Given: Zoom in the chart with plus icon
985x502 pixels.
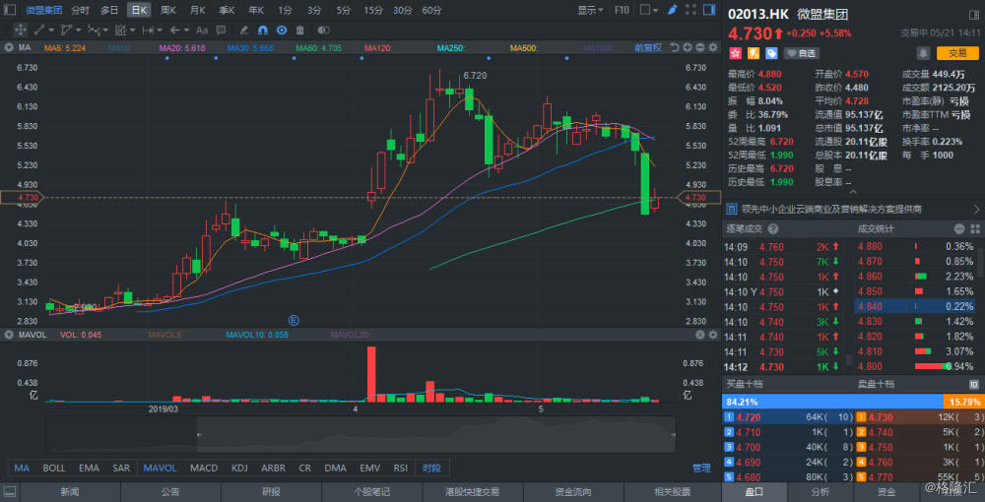Looking at the screenshot, I should point(688,47).
